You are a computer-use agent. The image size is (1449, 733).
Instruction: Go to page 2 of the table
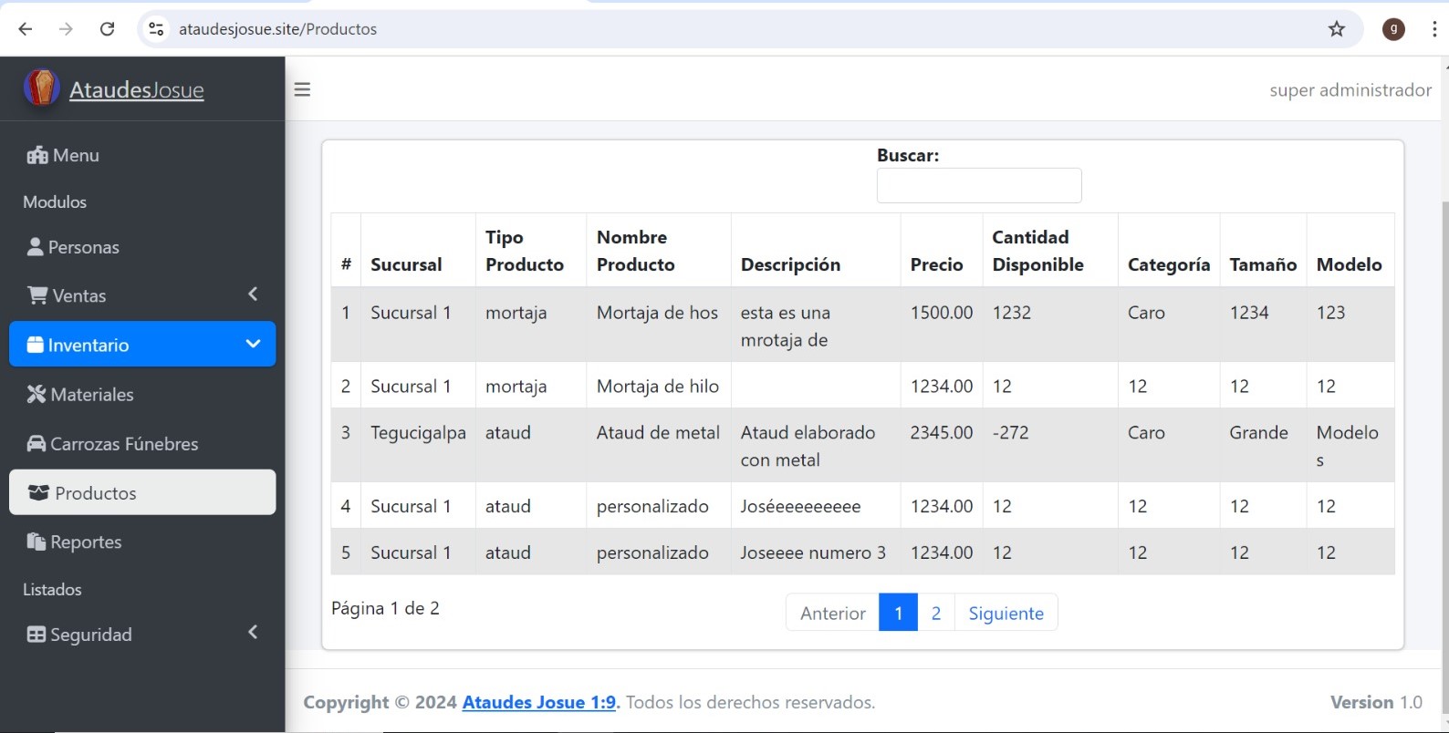pos(935,613)
